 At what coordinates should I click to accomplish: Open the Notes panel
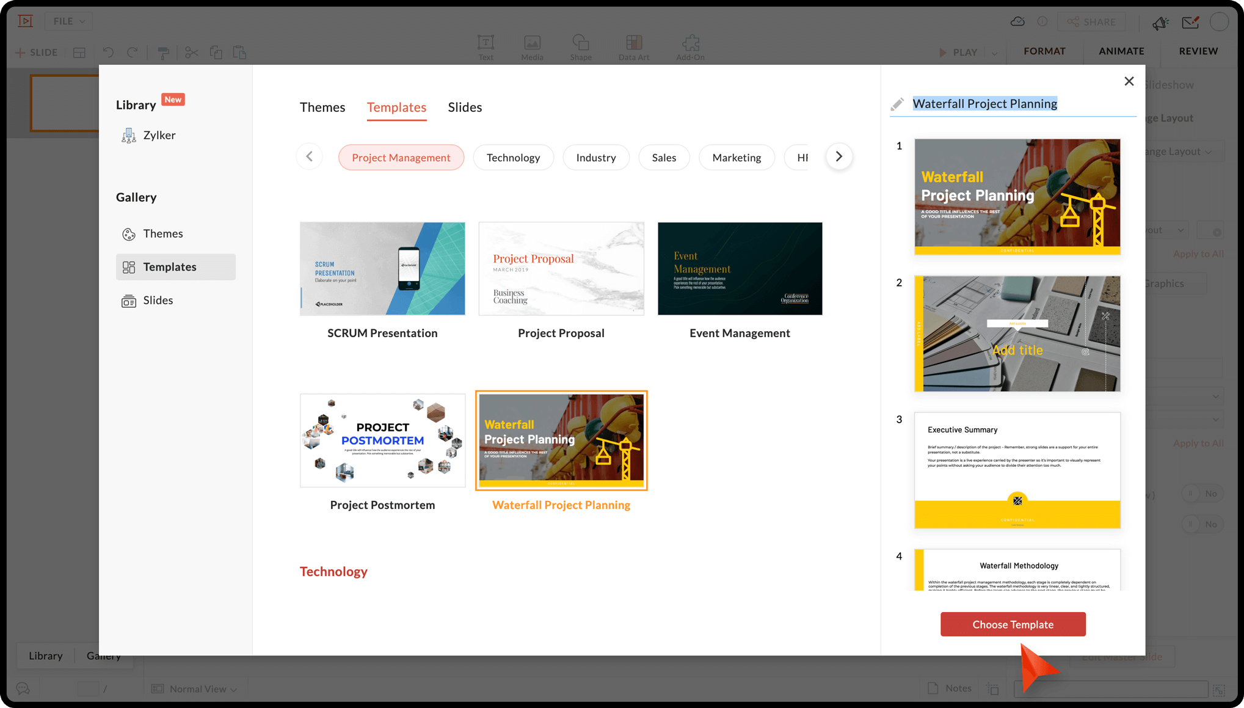click(950, 688)
